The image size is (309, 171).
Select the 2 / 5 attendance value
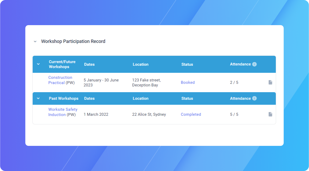pos(234,82)
